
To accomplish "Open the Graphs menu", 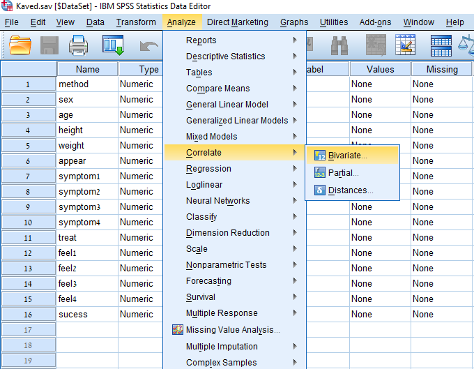I will click(294, 22).
